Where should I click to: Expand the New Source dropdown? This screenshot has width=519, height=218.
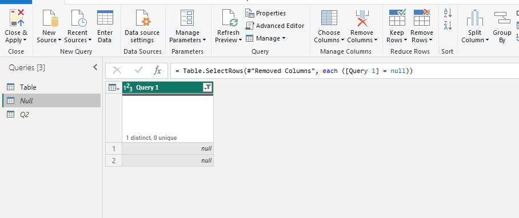[59, 41]
